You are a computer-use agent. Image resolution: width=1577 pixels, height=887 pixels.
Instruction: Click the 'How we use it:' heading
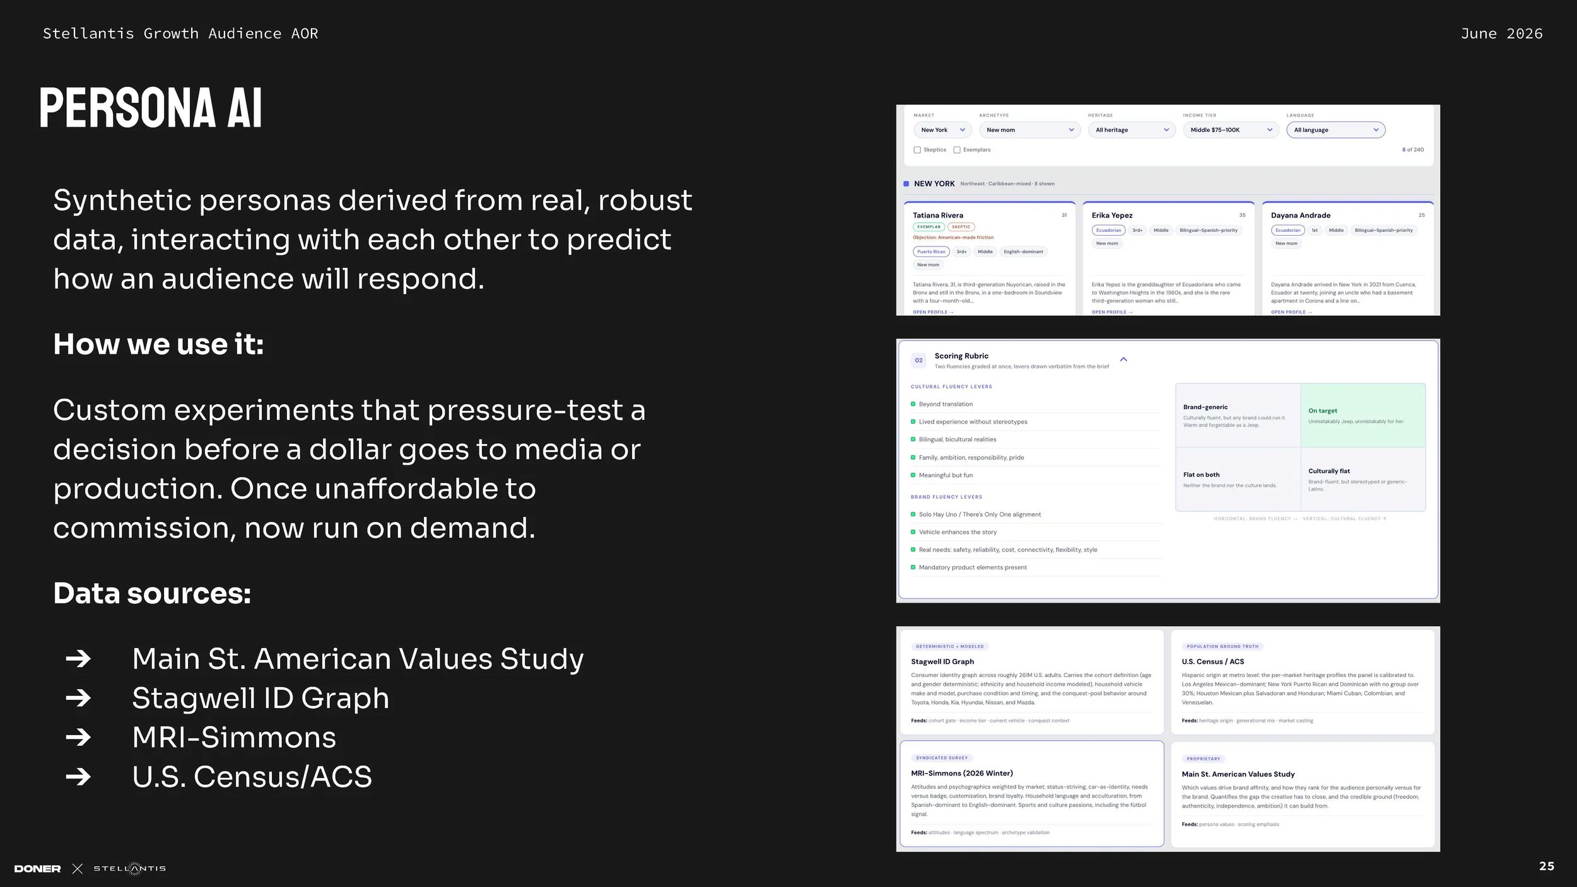[158, 345]
